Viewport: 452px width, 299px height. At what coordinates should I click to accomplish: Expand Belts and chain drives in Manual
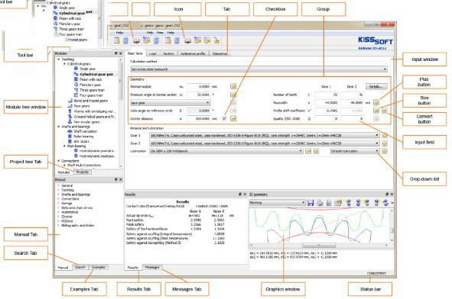tap(58, 207)
